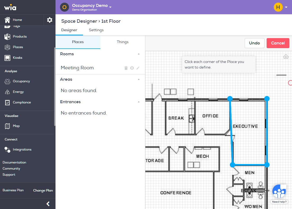Delete Meeting Room with trash icon
Viewport: 292px width, 209px height.
126,68
